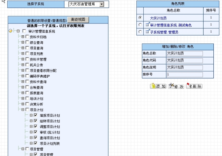Image resolution: width=222 pixels, height=156 pixels.
Task: Click the 角色名称 input field
Action: point(184,54)
